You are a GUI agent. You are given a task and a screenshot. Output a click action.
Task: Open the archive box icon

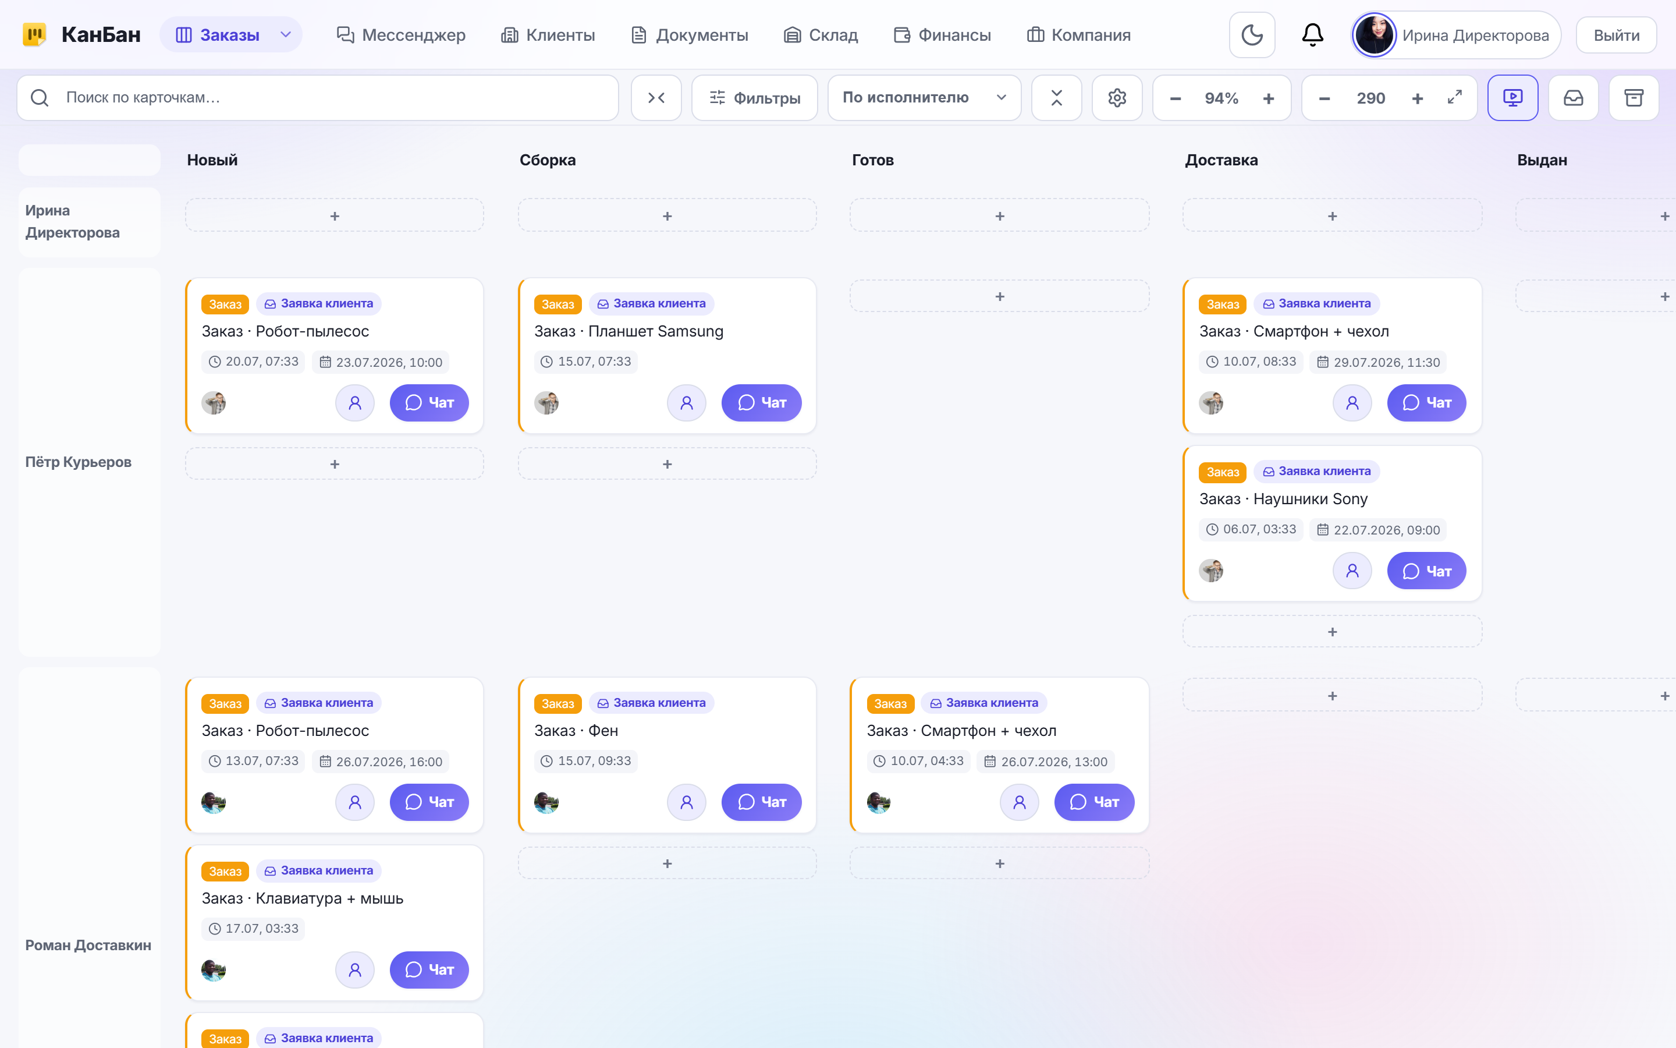[x=1634, y=98]
